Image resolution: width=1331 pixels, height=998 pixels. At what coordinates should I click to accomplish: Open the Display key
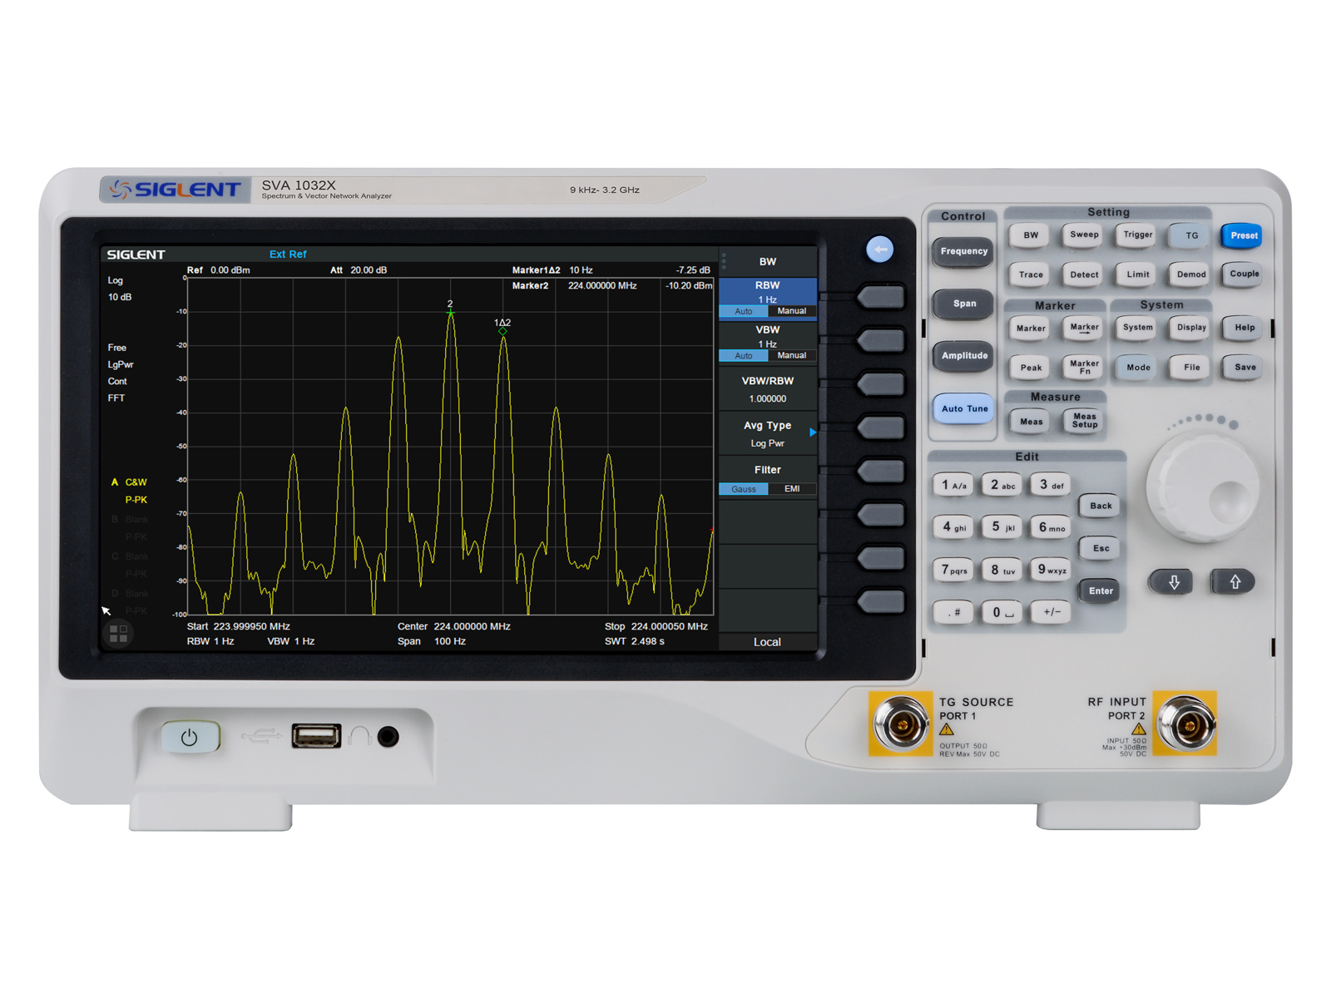click(x=1191, y=328)
